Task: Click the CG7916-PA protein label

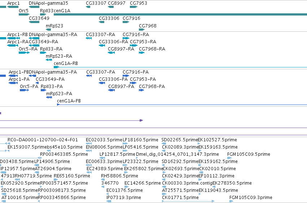Action: (136, 72)
